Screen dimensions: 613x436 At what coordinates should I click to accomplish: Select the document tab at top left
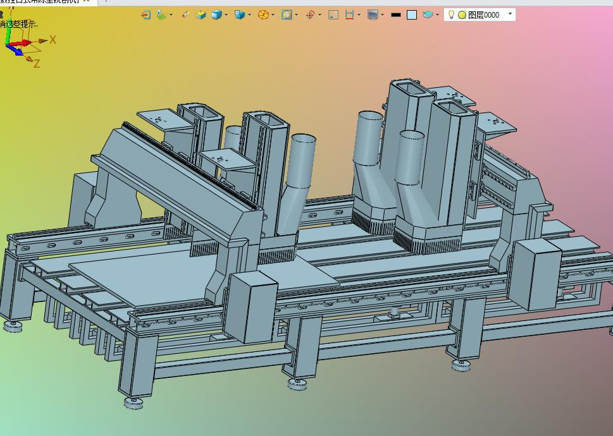[x=40, y=1]
